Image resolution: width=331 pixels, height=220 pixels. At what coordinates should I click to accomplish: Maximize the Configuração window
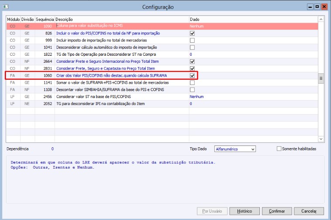pyautogui.click(x=317, y=7)
